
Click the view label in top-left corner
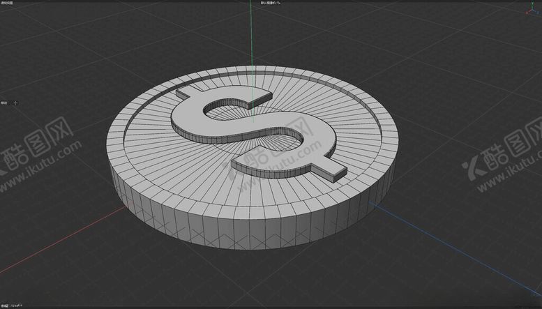6,3
